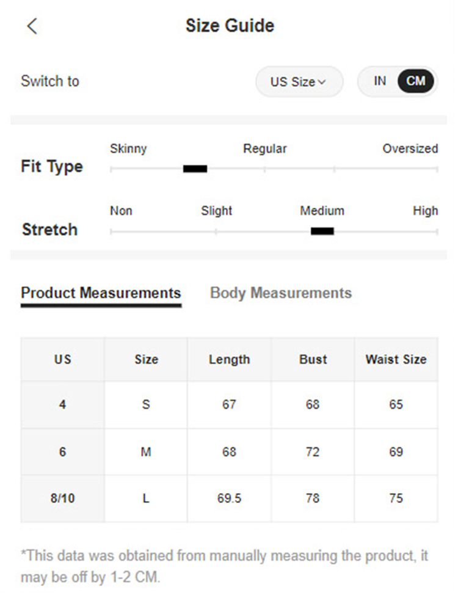Click the Length column header
The width and height of the screenshot is (458, 611).
point(229,359)
